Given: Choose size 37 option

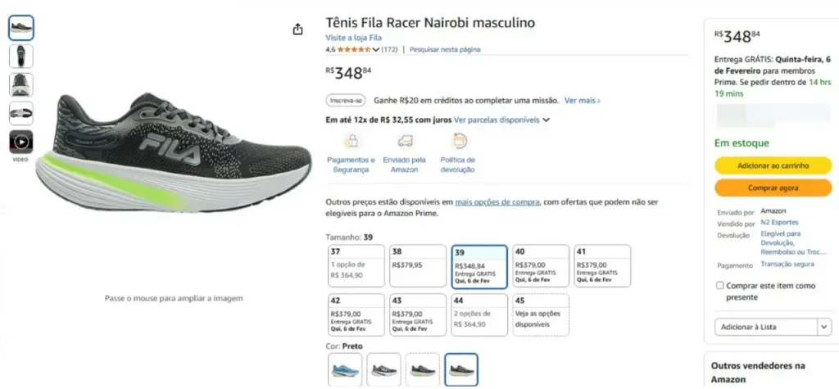Looking at the screenshot, I should tap(356, 266).
